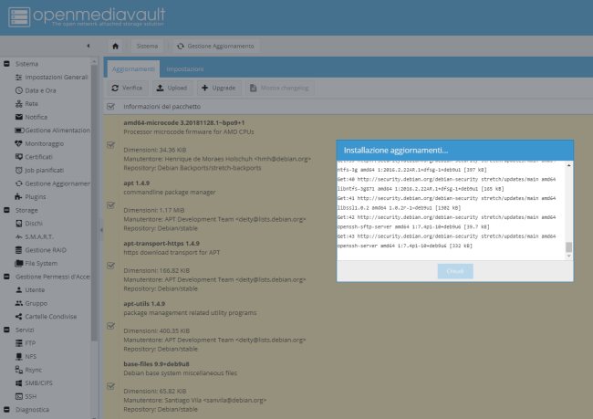Image resolution: width=593 pixels, height=419 pixels.
Task: Open Cartelle Condivise entry
Action: click(x=46, y=317)
